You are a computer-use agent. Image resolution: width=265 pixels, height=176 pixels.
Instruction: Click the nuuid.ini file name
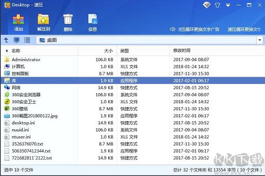click(x=20, y=130)
